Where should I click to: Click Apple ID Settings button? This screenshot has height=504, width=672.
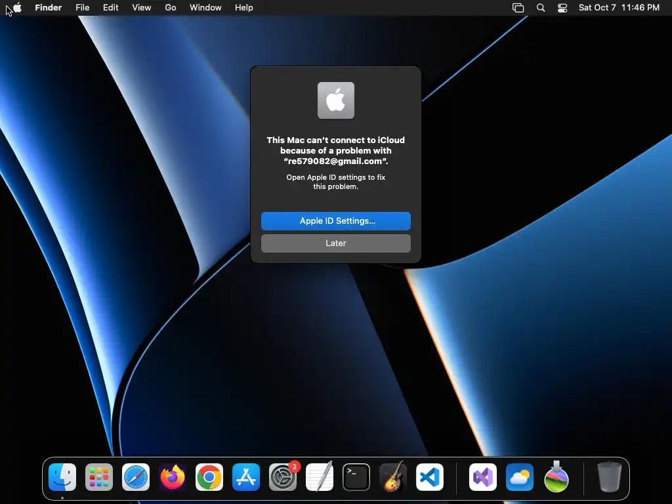(x=335, y=220)
